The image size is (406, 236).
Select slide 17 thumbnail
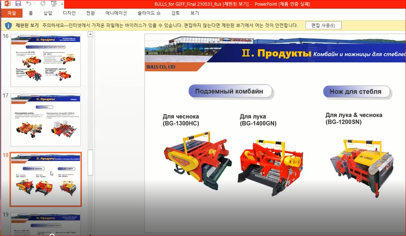tap(46, 120)
